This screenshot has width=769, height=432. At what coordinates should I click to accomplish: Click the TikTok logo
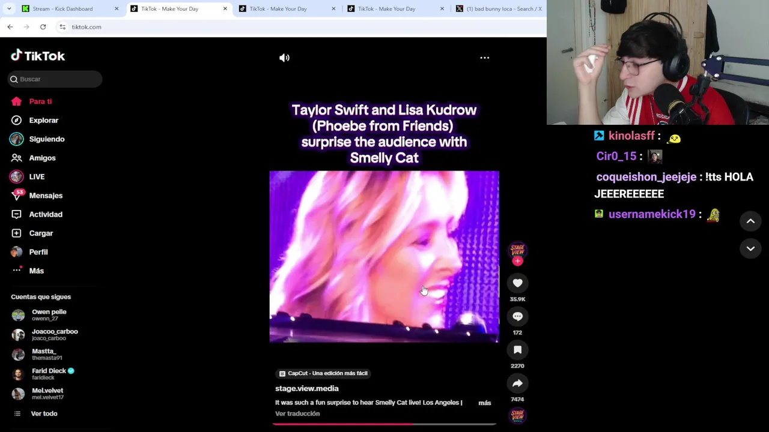pos(38,56)
